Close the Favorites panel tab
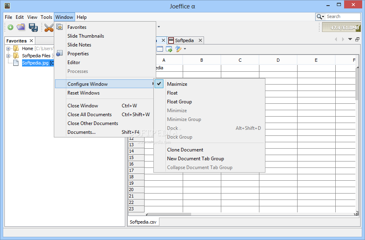Image resolution: width=365 pixels, height=240 pixels. (31, 40)
